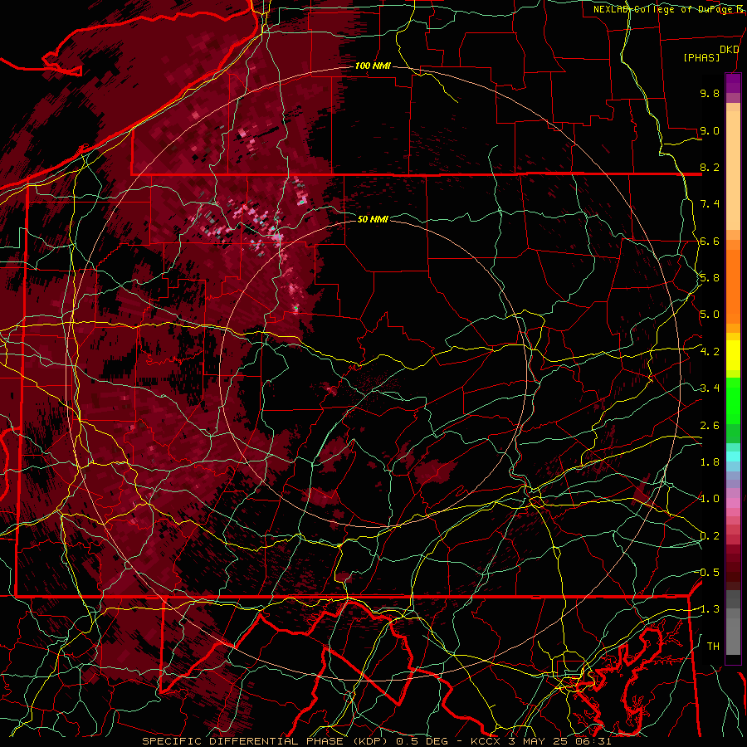
Task: Click the 50 NMI range ring label
Action: 373,219
